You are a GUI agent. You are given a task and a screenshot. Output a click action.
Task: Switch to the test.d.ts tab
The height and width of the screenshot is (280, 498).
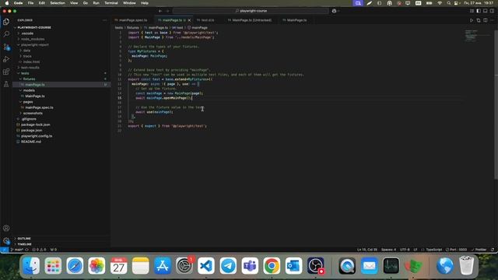point(208,20)
